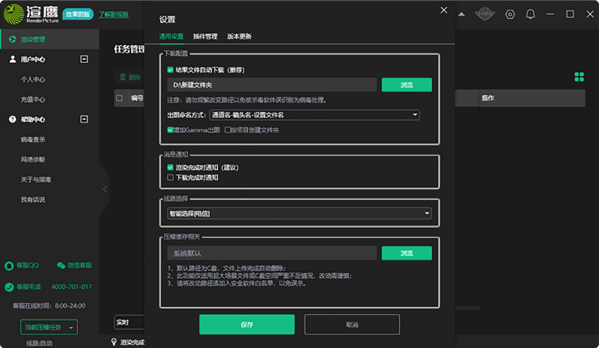599x348 pixels.
Task: Open the 当前压缩任务 dropdown
Action: (49, 327)
